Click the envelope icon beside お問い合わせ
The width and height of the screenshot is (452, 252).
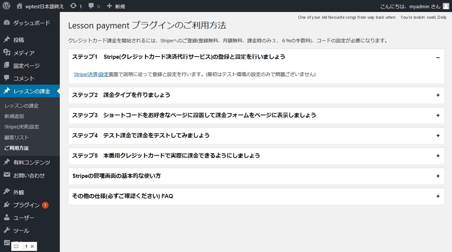(7, 175)
